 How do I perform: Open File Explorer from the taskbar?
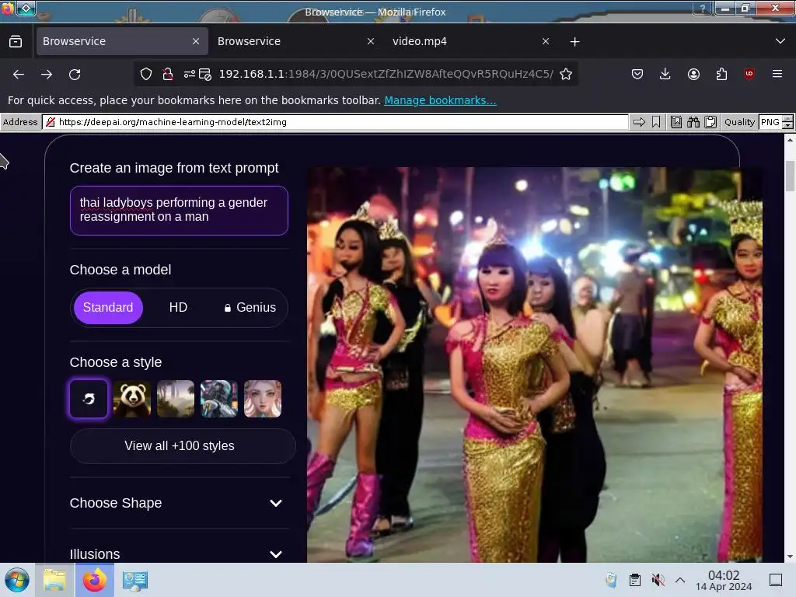[54, 580]
